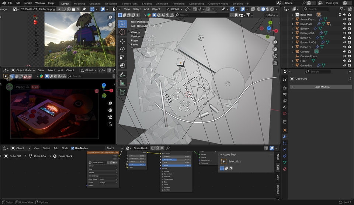Choose the 3D Cursor tool
Viewport: 354px width, 205px height.
(x=122, y=32)
